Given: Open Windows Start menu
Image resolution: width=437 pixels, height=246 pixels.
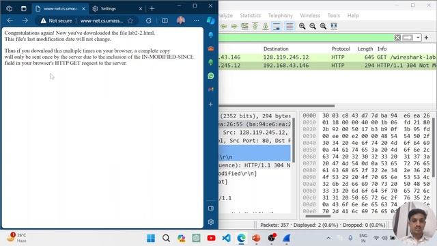Looking at the screenshot, I should click(x=151, y=238).
